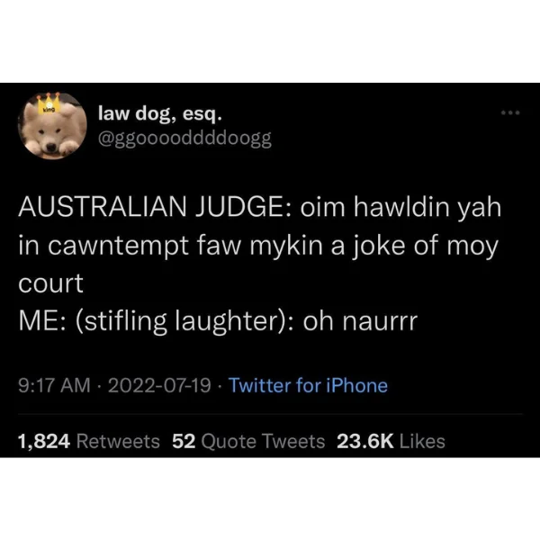
Task: Visit the 'law dog, esq.' display name
Action: click(x=160, y=113)
